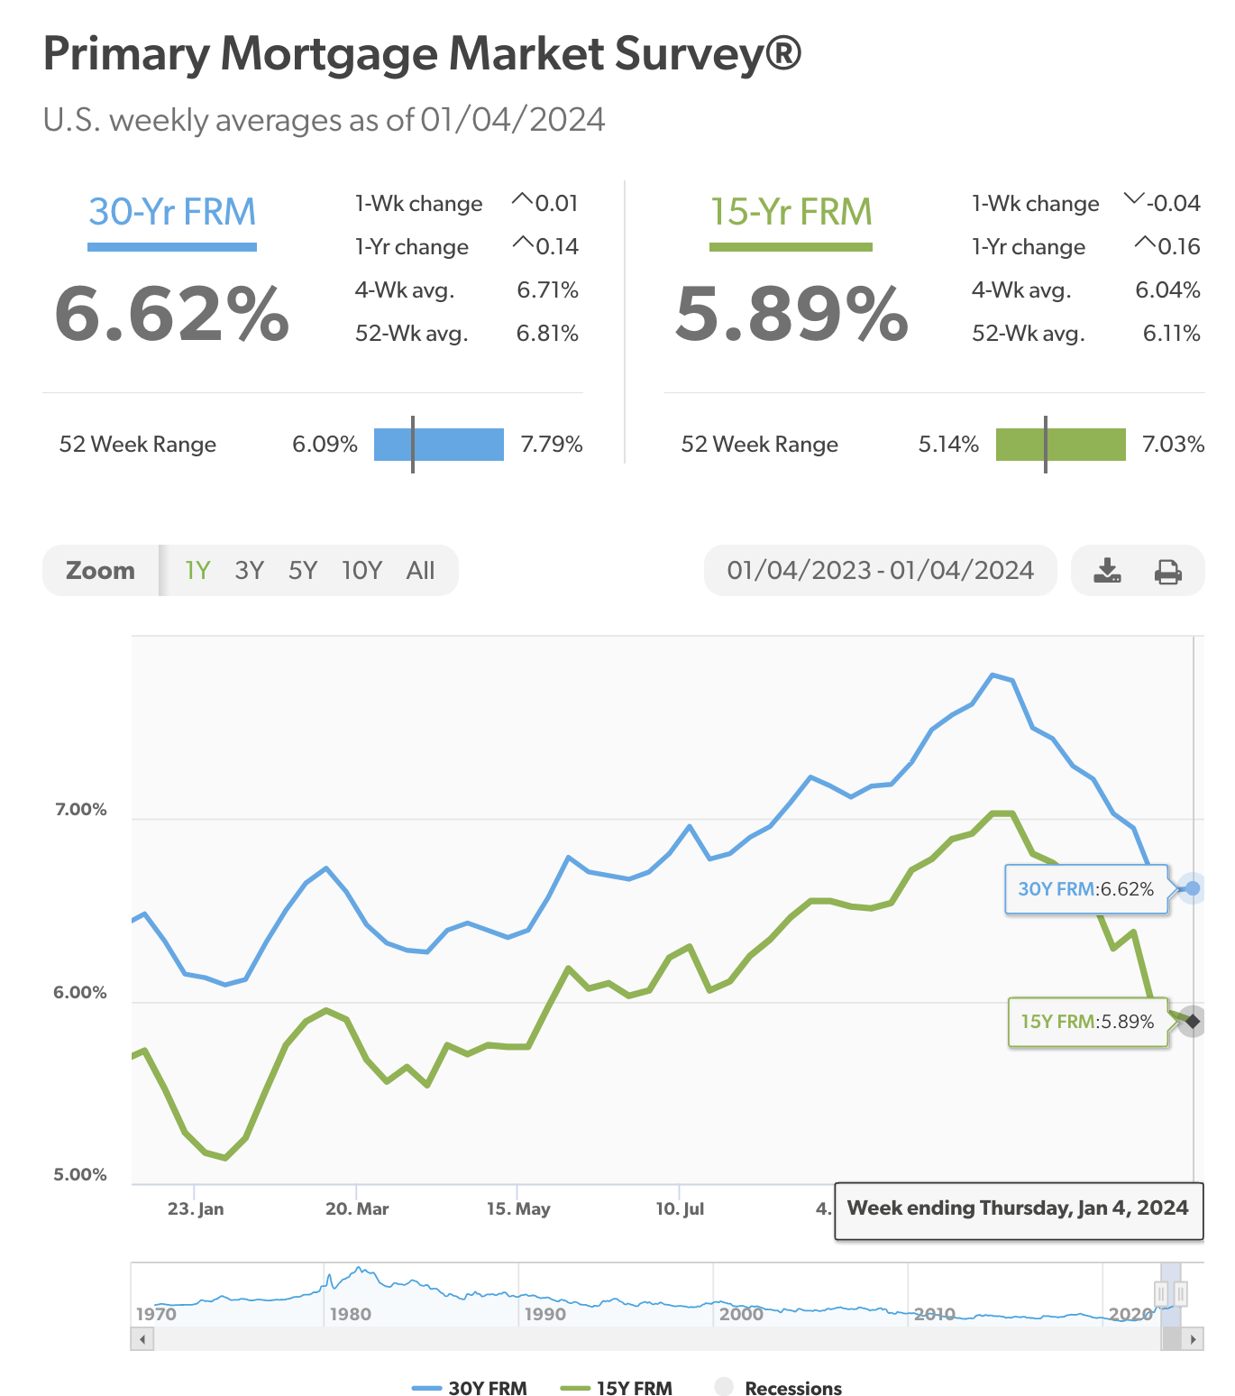Click the 15-Yr FRM heading
This screenshot has width=1235, height=1396.
click(x=791, y=212)
